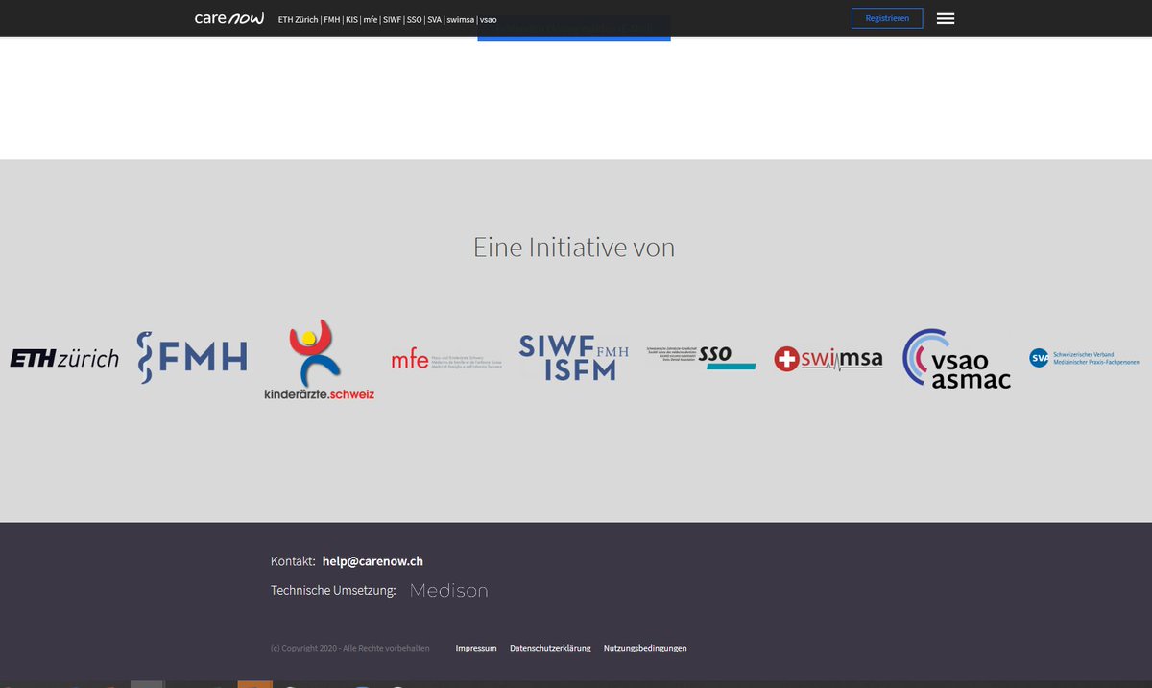Open the Medison technical partner link

pos(448,591)
